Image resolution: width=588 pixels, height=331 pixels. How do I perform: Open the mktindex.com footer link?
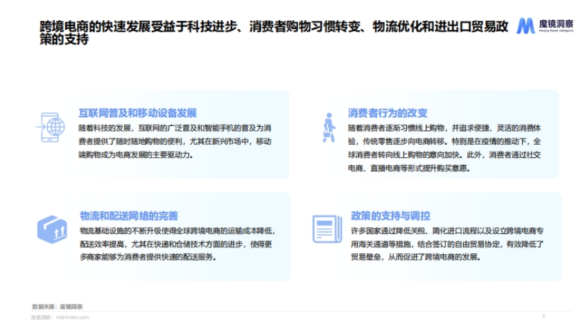pyautogui.click(x=73, y=317)
